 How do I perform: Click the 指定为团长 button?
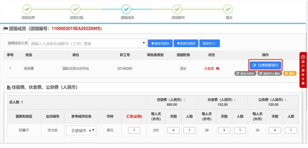245,73
